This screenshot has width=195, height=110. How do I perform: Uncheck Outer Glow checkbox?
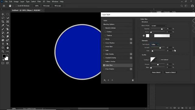(x=104, y=65)
